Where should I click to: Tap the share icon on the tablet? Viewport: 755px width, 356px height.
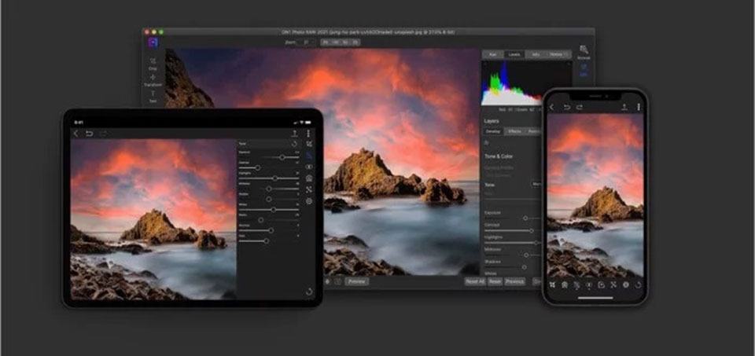point(294,134)
